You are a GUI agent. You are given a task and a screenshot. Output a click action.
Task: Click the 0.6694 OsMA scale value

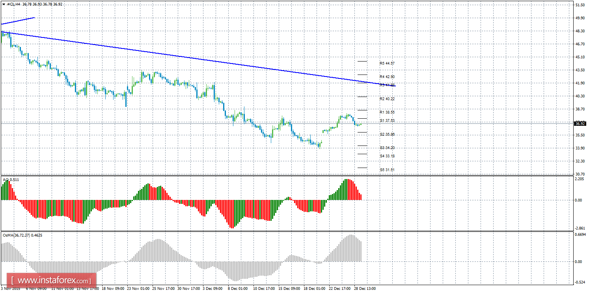coord(580,235)
